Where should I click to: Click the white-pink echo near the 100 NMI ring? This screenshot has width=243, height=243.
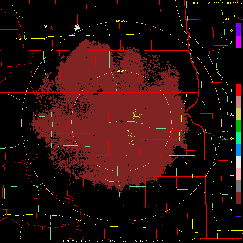point(77,27)
